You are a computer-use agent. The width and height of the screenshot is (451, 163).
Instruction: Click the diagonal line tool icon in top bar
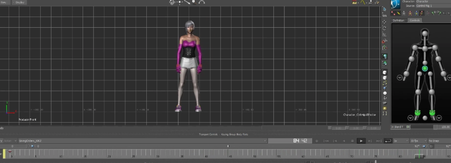click(x=187, y=2)
